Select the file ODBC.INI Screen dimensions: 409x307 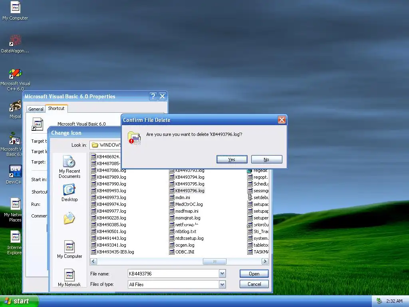182,252
